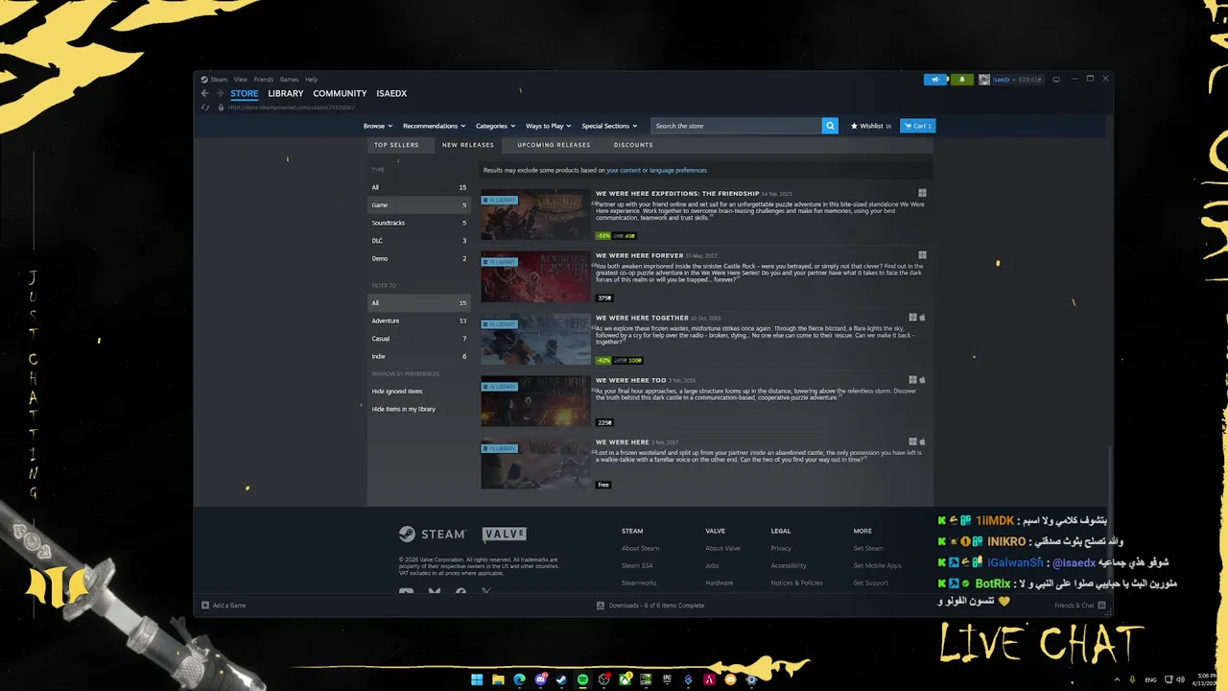Click the store URL address bar
The height and width of the screenshot is (691, 1228).
pos(291,107)
